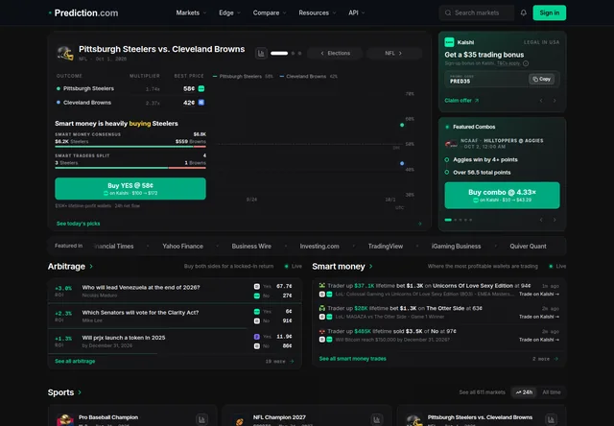Click chart icon on NFL Champion 2027 card
The width and height of the screenshot is (614, 426).
(377, 419)
